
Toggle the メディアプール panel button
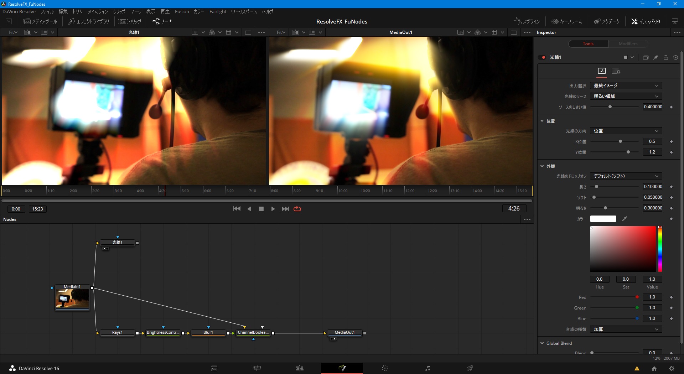tap(40, 21)
